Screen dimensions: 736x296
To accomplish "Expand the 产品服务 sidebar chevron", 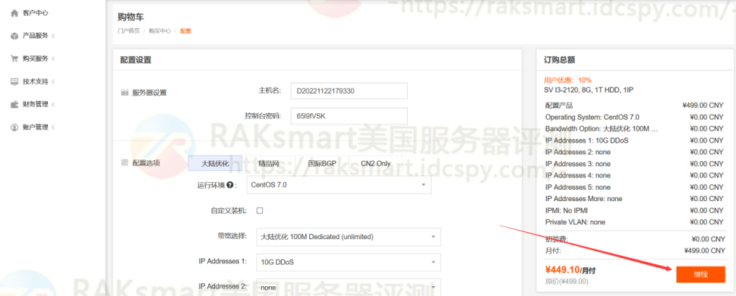I will (x=53, y=36).
